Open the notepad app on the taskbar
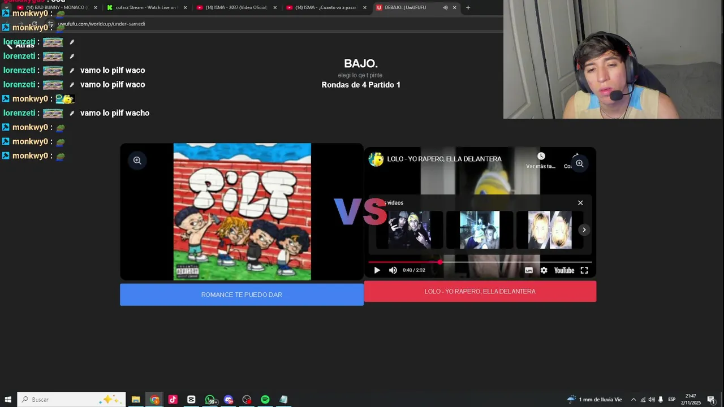 (283, 400)
